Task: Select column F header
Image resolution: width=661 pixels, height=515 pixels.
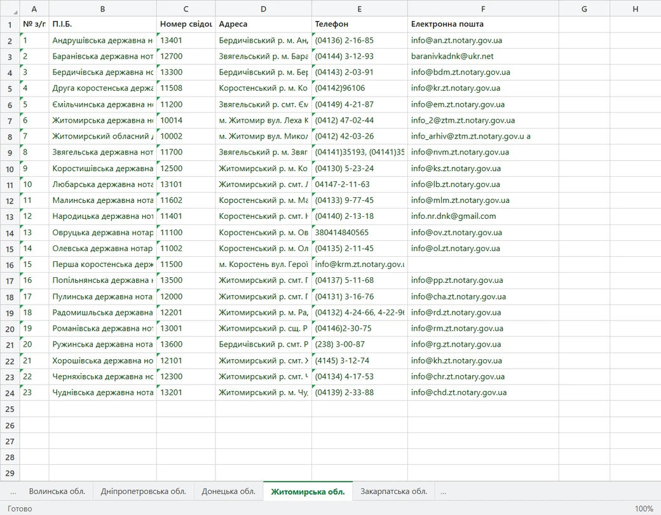Action: [x=483, y=8]
